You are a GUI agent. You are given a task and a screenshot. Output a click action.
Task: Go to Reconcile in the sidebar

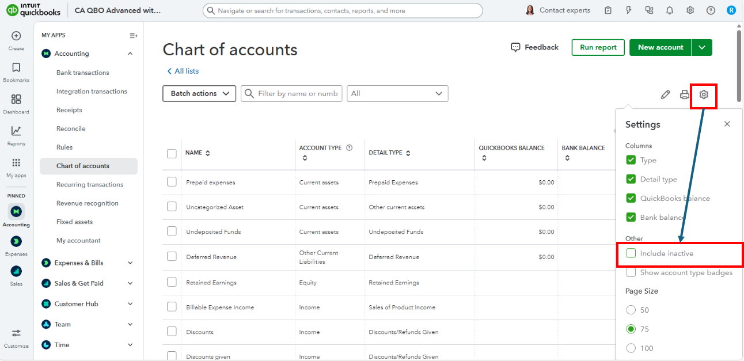[71, 128]
